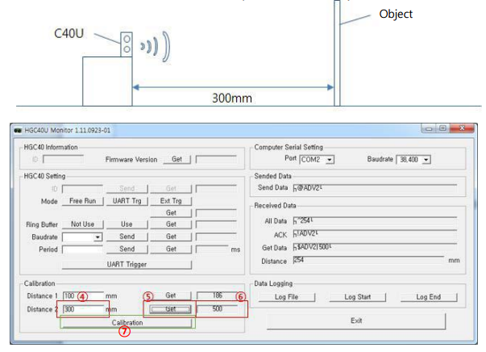This screenshot has width=486, height=352.
Task: Click the Exit button
Action: click(x=356, y=321)
